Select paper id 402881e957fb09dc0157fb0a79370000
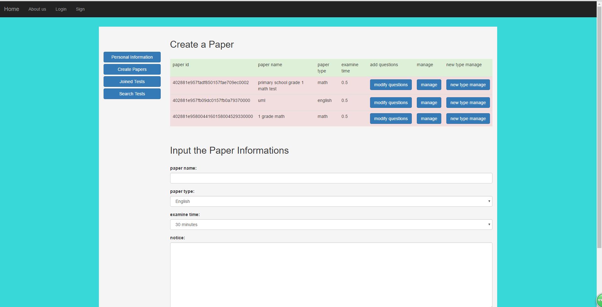Screen dimensions: 602x307 pos(211,100)
